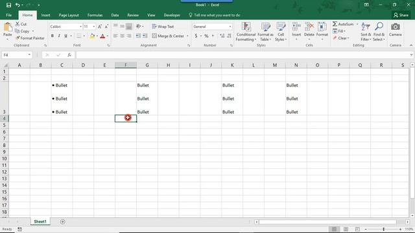Activate Format Painter
Image resolution: width=415 pixels, height=233 pixels.
coord(30,38)
